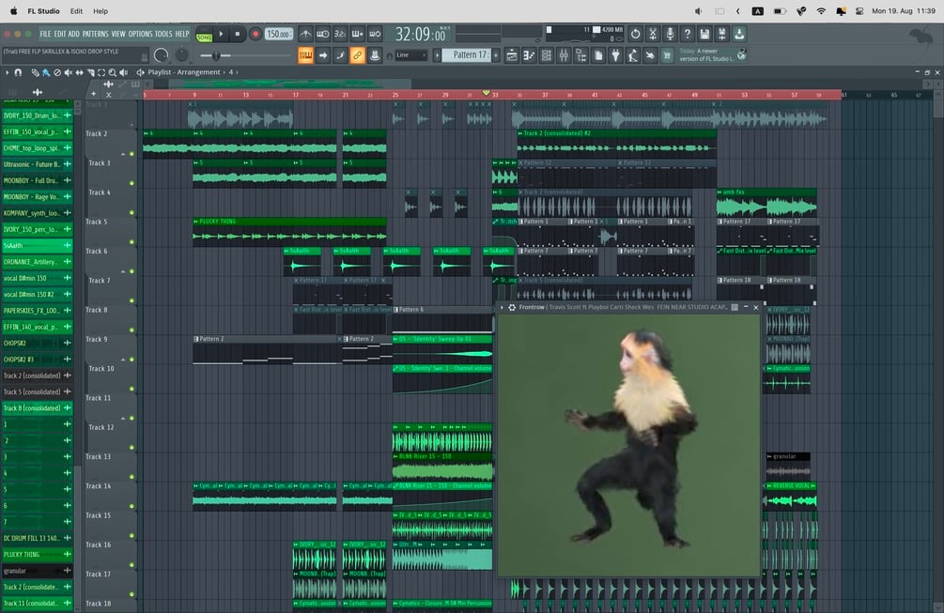Open the Playlist view icon

point(511,55)
